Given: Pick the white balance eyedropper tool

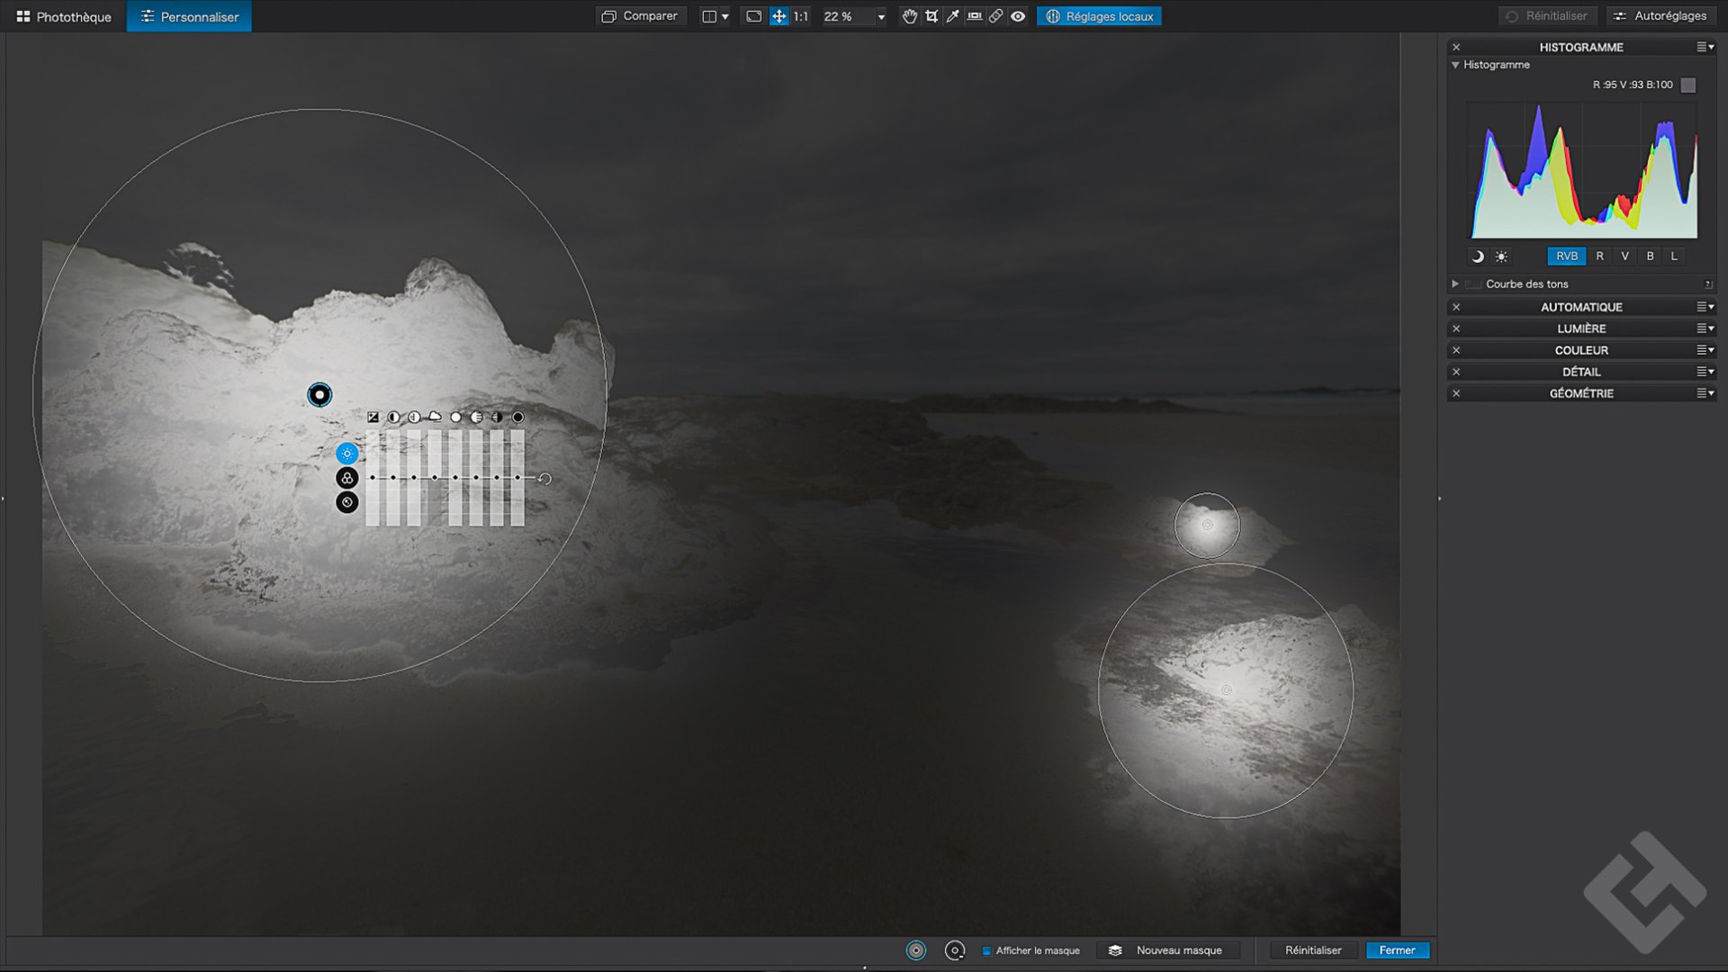Looking at the screenshot, I should (952, 16).
